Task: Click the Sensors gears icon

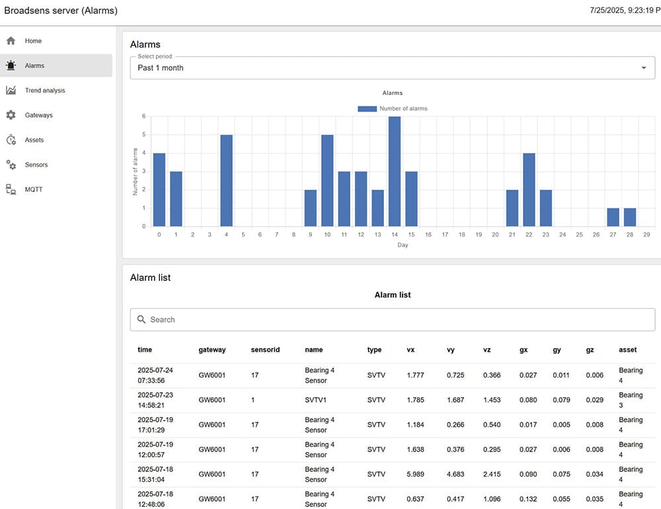Action: [x=11, y=165]
